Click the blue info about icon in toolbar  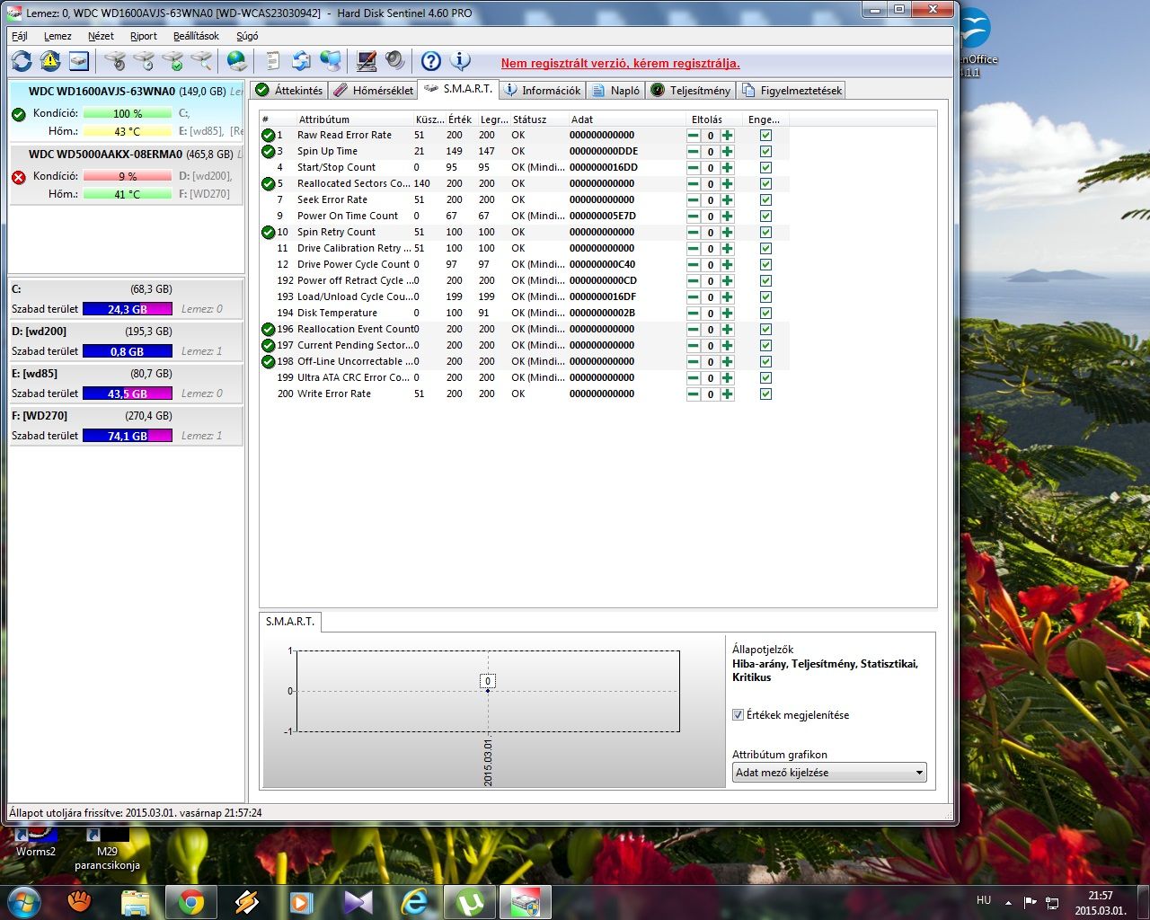tap(460, 61)
